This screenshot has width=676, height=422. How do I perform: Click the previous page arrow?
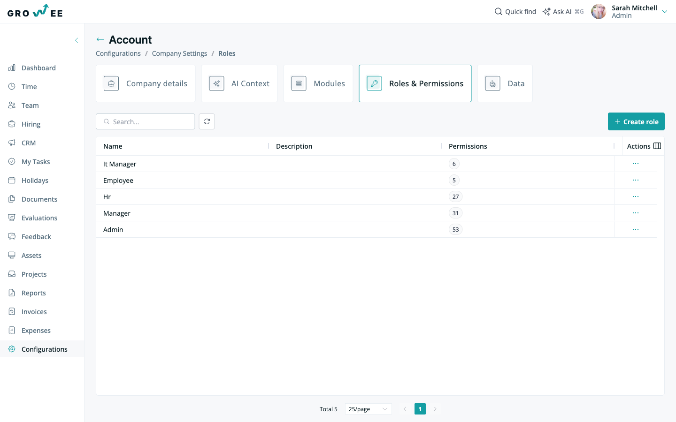point(405,409)
